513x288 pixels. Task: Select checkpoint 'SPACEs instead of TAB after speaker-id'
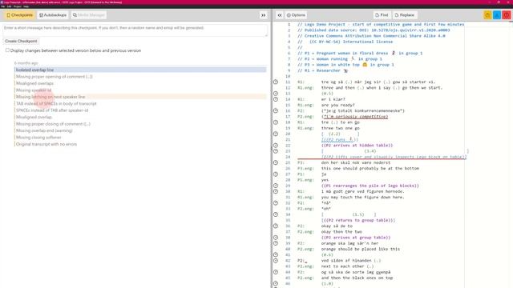point(140,110)
